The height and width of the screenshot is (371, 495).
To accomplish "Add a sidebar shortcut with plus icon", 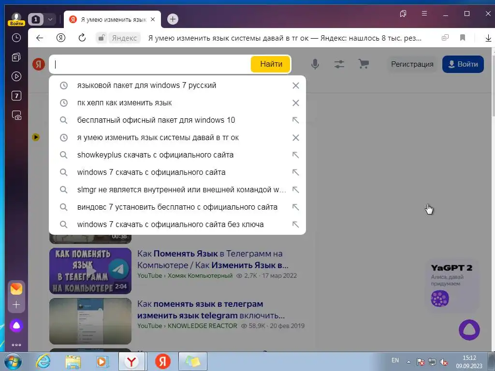I will [x=16, y=304].
